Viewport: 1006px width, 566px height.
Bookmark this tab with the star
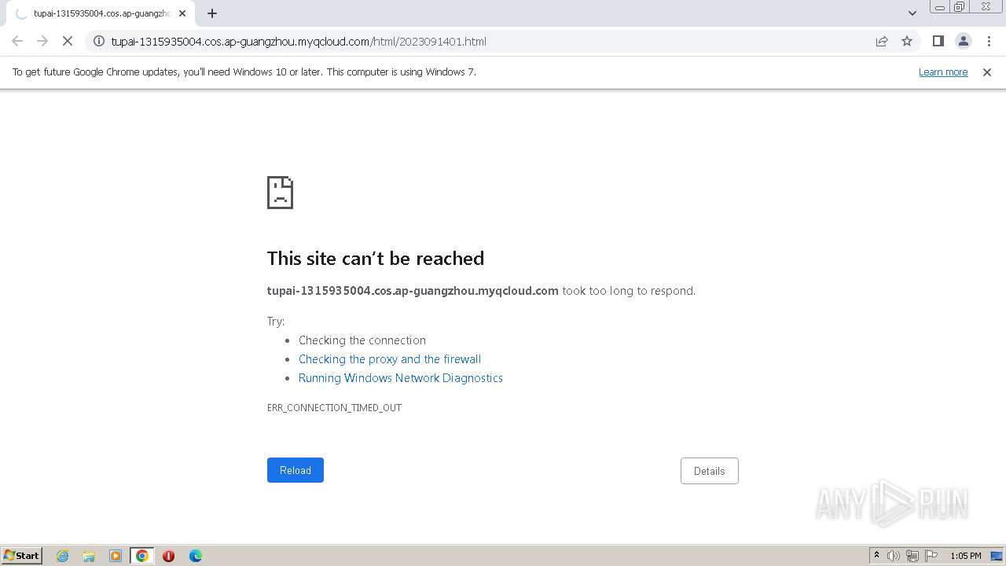pyautogui.click(x=907, y=41)
